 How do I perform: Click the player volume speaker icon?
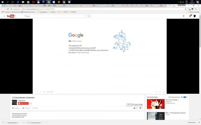pyautogui.click(x=44, y=92)
